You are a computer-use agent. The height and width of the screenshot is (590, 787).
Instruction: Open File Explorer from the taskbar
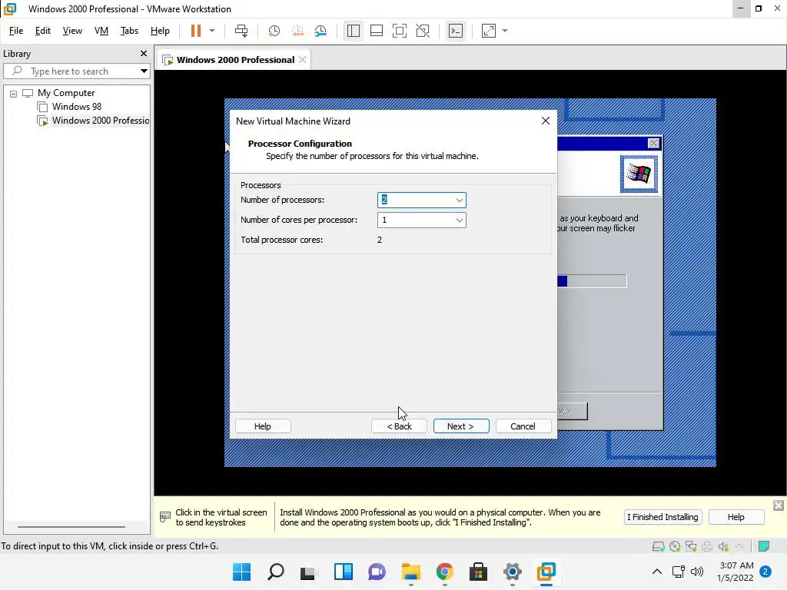[410, 572]
